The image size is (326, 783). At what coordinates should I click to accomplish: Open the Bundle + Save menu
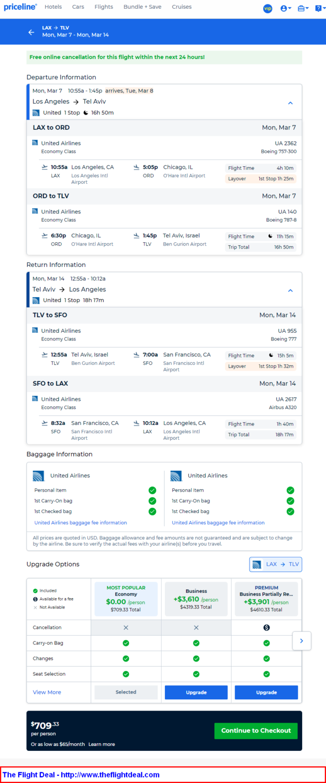click(143, 7)
